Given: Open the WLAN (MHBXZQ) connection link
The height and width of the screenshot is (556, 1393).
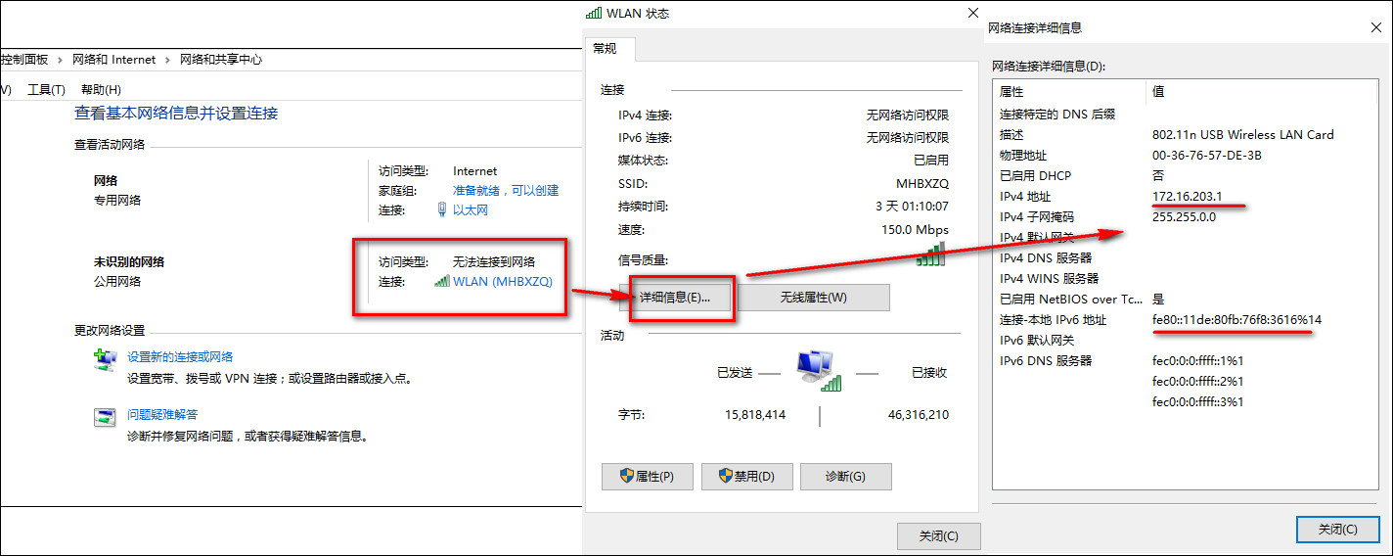Looking at the screenshot, I should click(x=503, y=281).
